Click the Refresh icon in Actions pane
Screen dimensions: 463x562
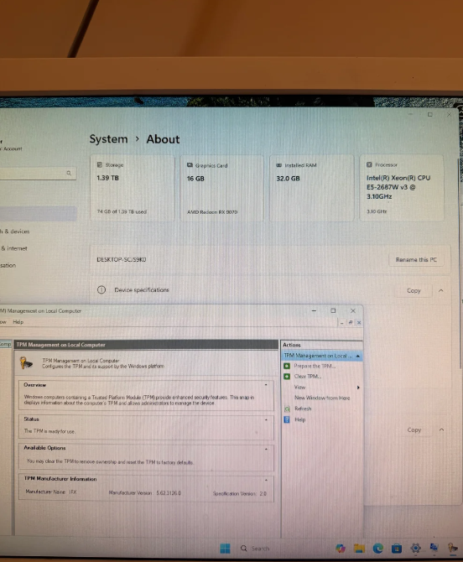click(287, 408)
